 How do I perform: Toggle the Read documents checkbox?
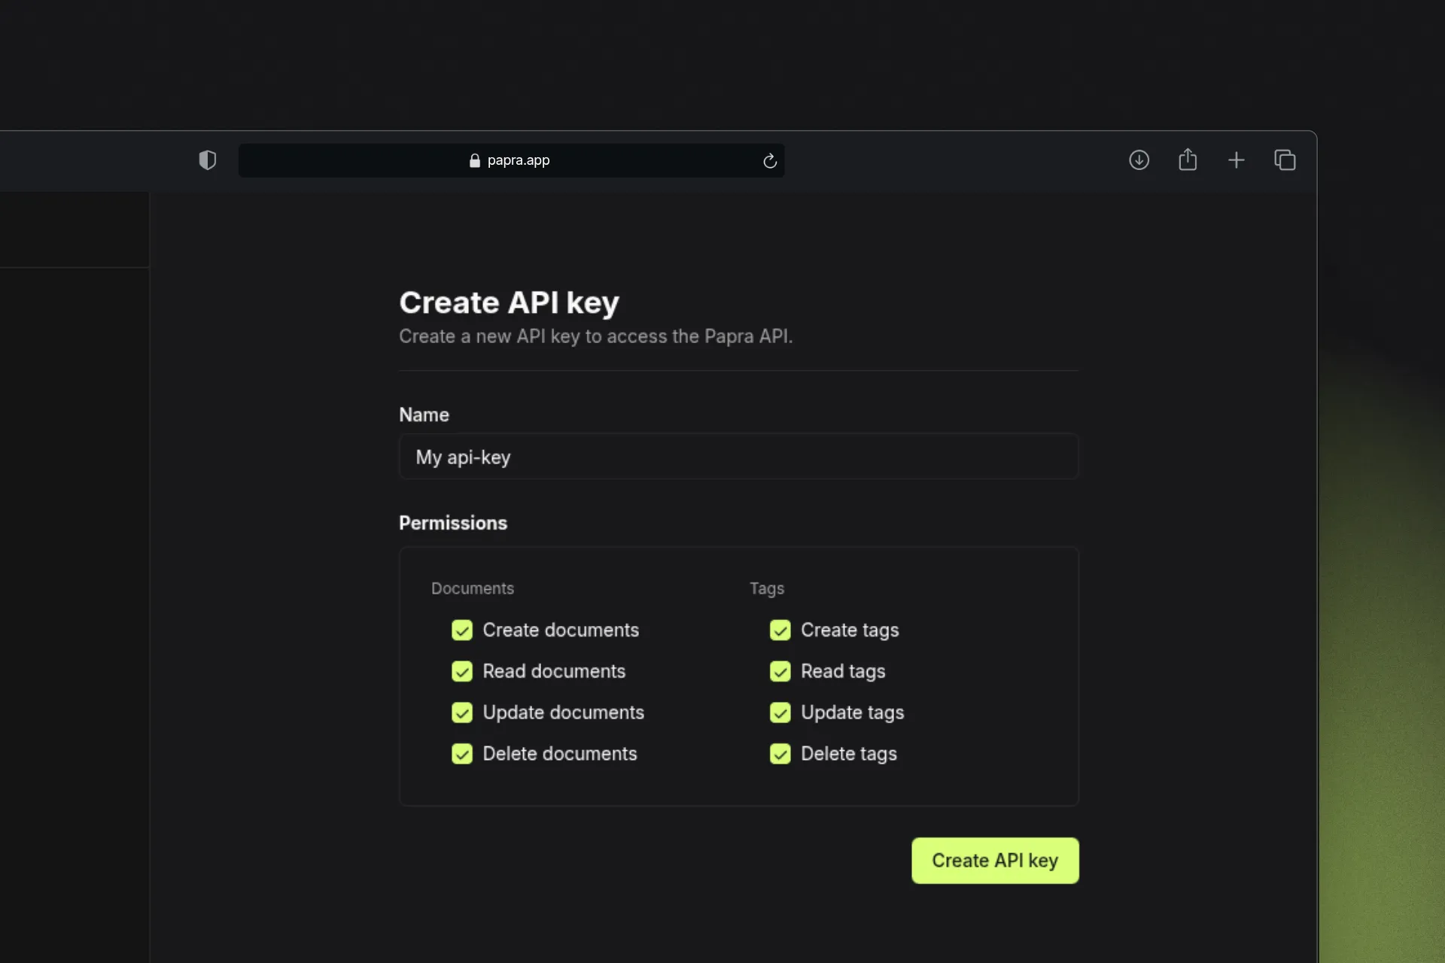(x=461, y=671)
